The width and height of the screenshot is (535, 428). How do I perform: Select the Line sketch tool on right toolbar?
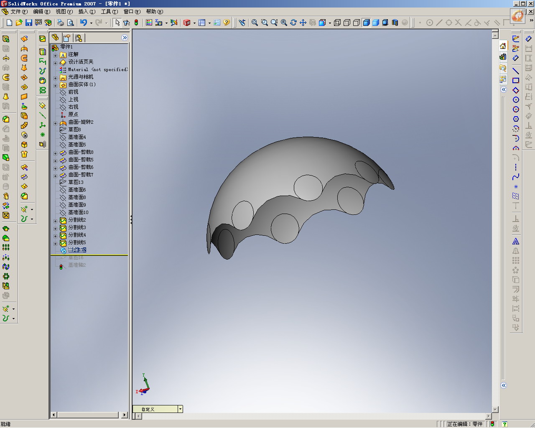coord(516,71)
